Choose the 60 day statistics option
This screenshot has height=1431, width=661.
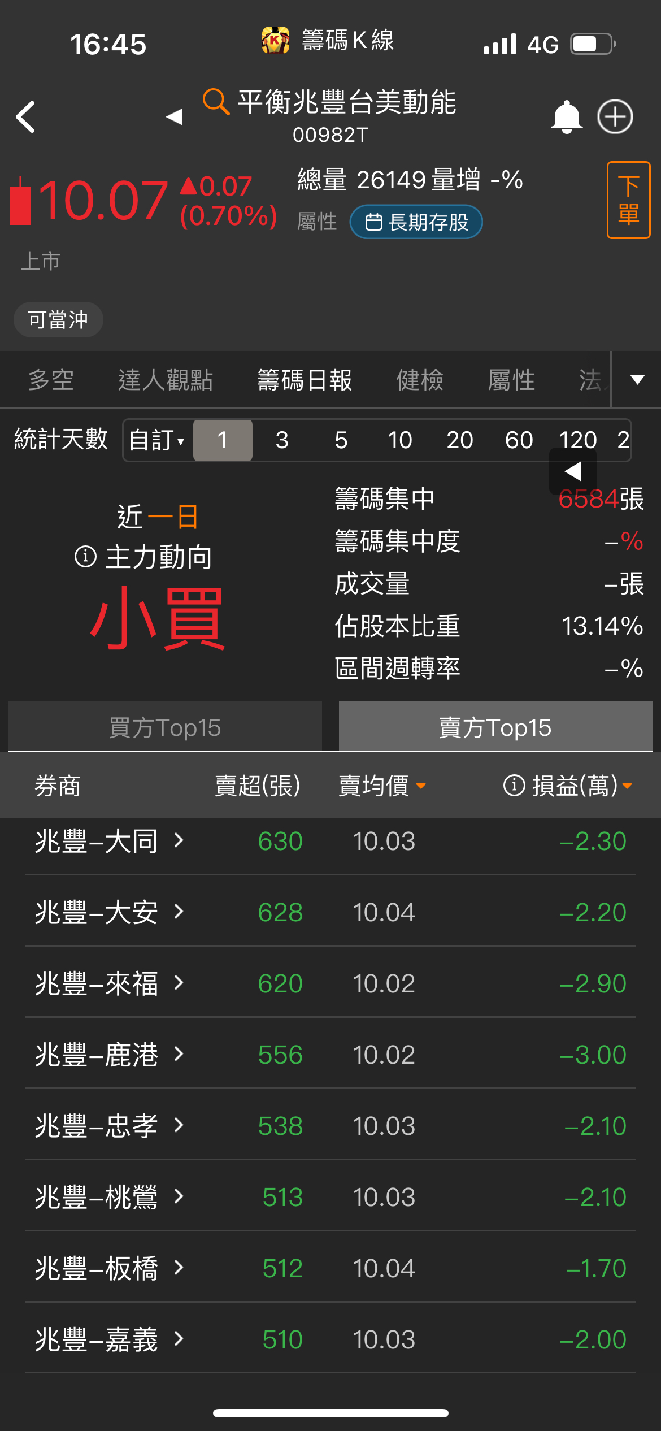pos(519,440)
